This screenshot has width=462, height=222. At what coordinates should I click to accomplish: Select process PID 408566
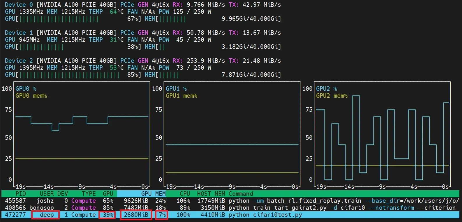pyautogui.click(x=15, y=208)
